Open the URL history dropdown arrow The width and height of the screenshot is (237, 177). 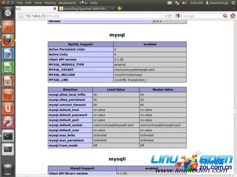click(165, 16)
